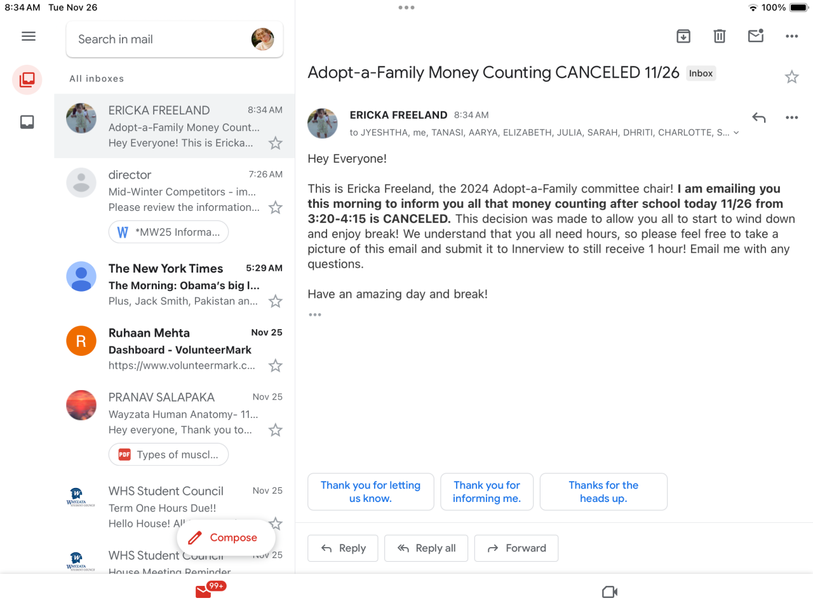Tap the ERICKA FREELAND sender name in message
Screen dimensions: 813x610
(398, 115)
